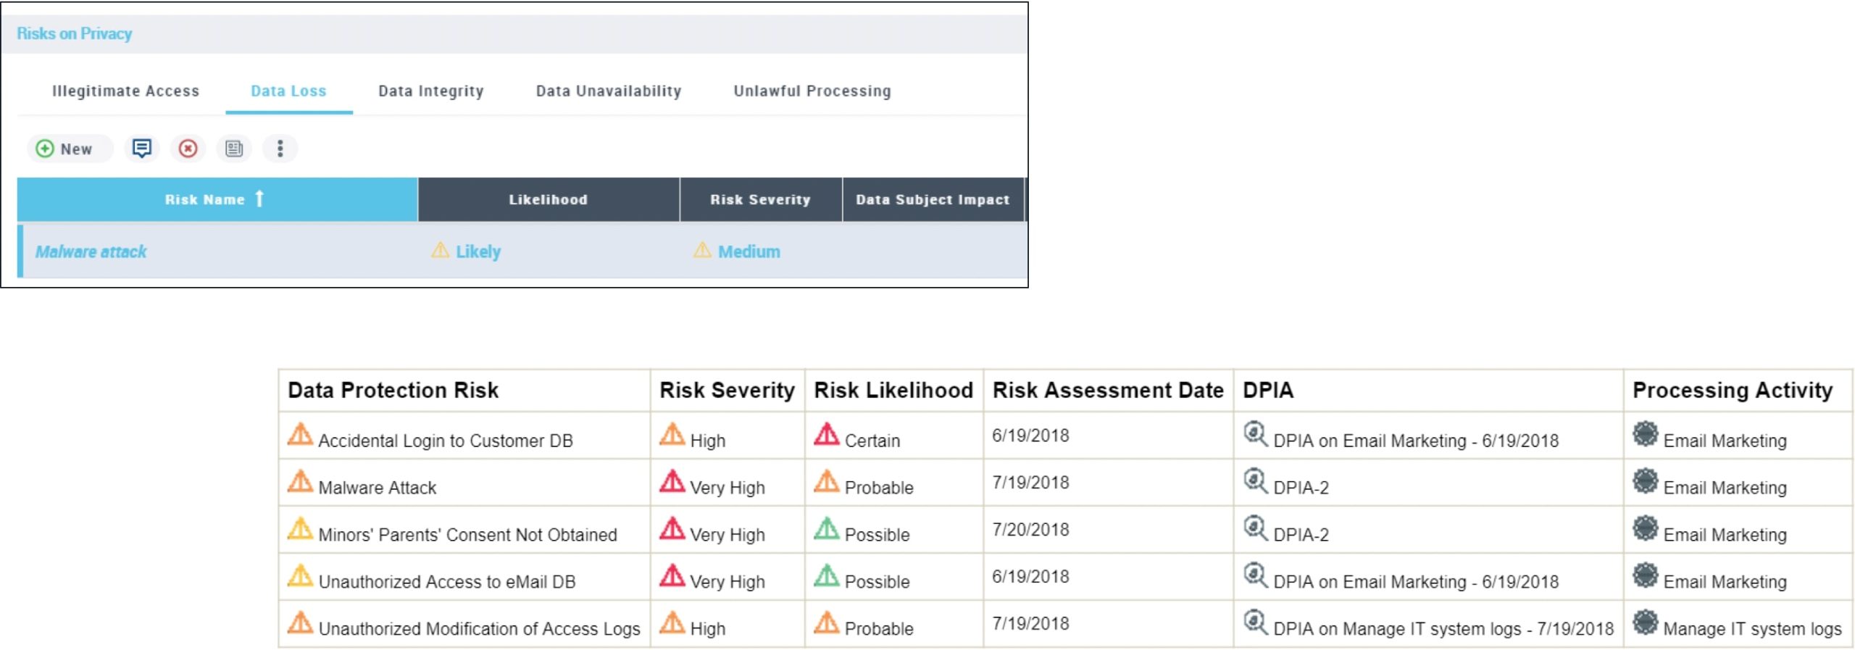This screenshot has height=650, width=1855.
Task: Click the Likely warning triangle icon
Action: (x=440, y=251)
